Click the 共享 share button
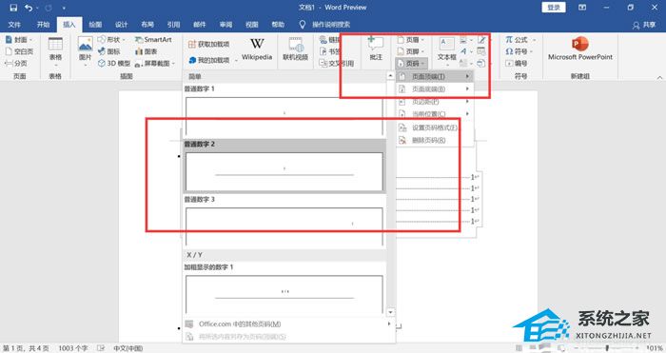666x353 pixels. tap(644, 25)
